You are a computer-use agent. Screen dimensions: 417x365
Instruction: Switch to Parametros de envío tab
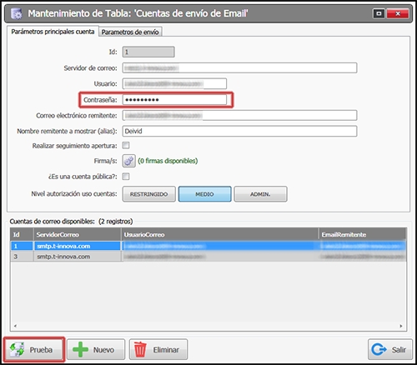tap(130, 32)
